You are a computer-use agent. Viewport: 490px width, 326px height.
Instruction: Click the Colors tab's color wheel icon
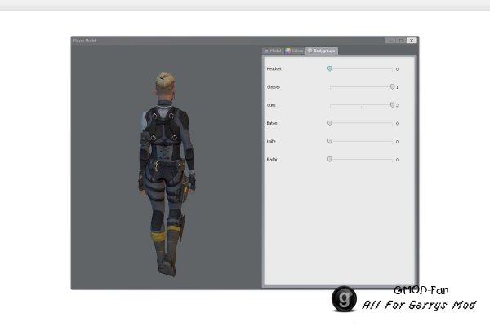tap(288, 51)
